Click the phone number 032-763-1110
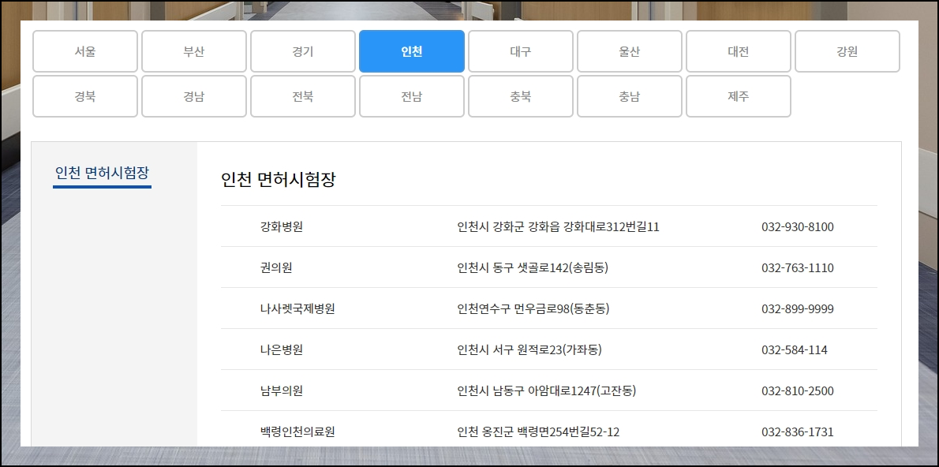 (x=798, y=267)
